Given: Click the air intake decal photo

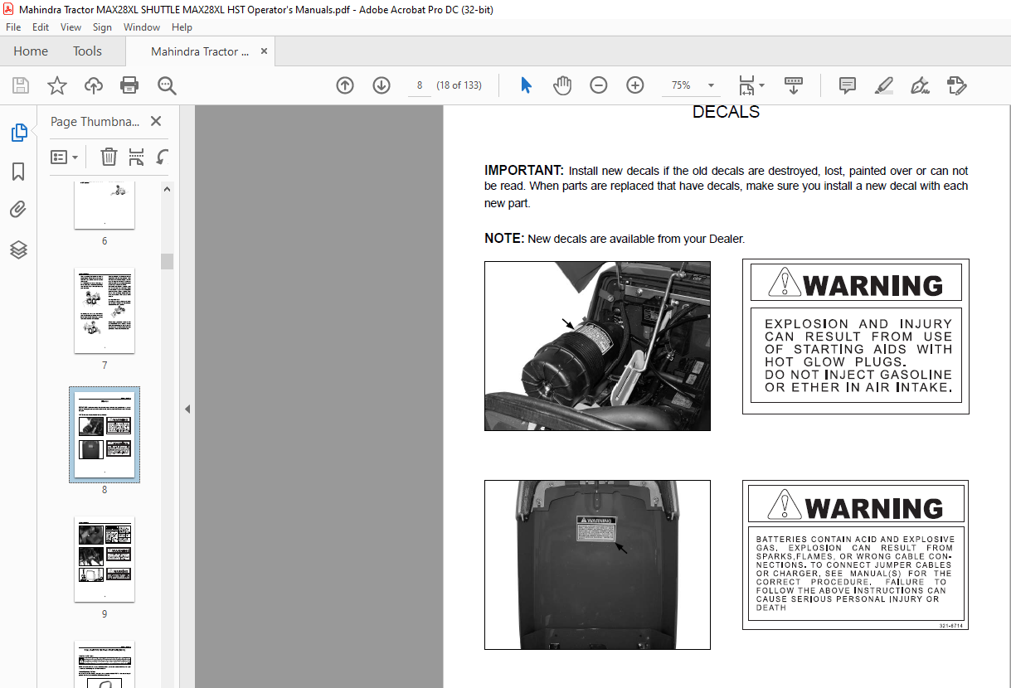Looking at the screenshot, I should point(597,346).
